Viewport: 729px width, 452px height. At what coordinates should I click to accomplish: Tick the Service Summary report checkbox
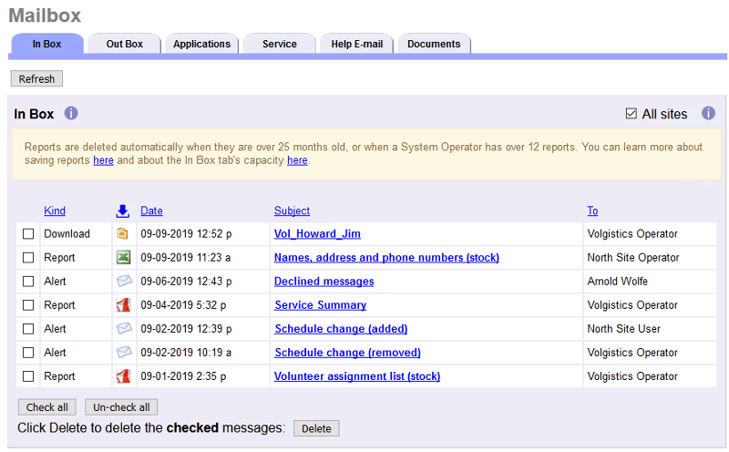tap(28, 305)
